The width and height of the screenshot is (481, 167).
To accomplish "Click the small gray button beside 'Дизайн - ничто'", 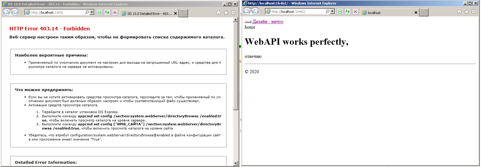I will pos(248,22).
